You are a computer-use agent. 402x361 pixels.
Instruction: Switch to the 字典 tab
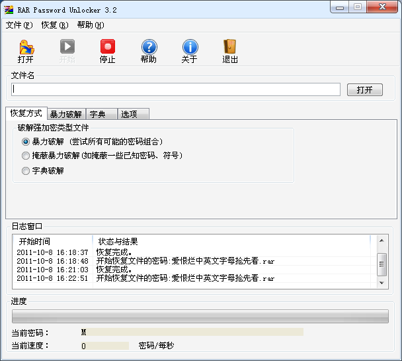(102, 114)
